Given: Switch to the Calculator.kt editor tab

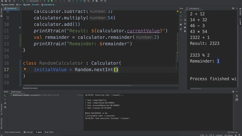Looking at the screenshot, I should [x=11, y=8].
